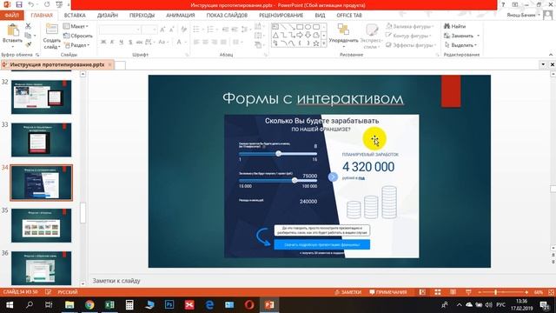Click the bullet list icon

pyautogui.click(x=196, y=30)
